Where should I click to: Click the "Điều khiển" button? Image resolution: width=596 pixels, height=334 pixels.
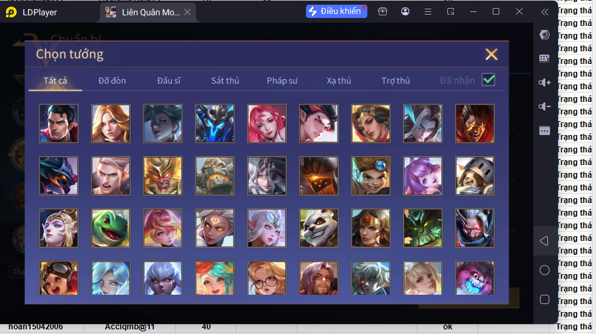[x=337, y=11]
